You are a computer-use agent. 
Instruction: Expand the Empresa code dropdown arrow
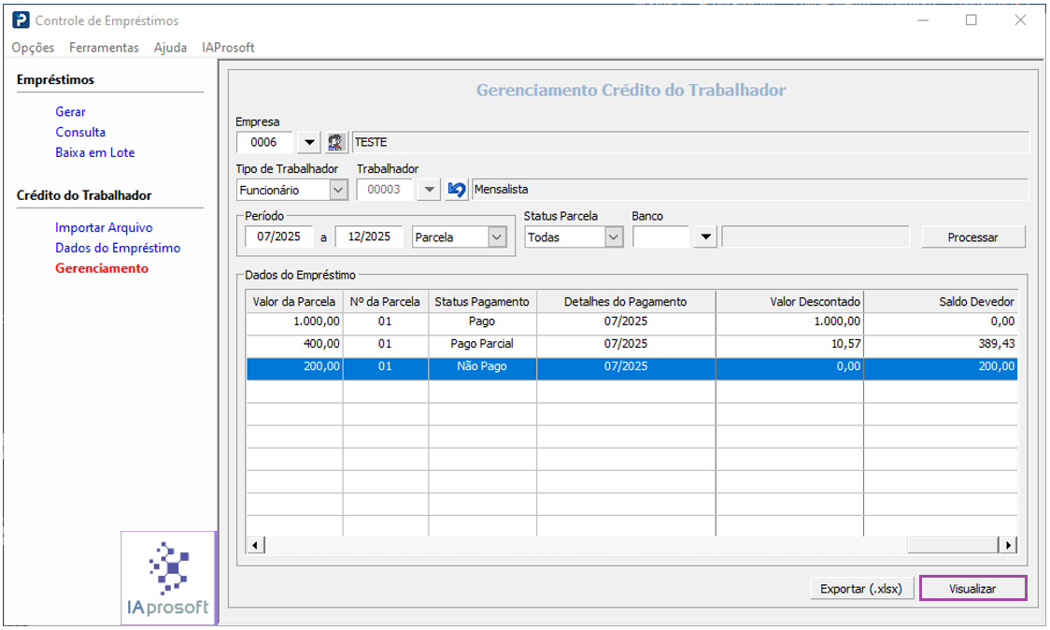click(x=310, y=142)
